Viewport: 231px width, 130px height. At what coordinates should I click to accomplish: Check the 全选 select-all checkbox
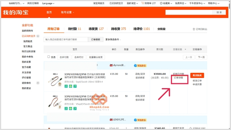(x=49, y=57)
